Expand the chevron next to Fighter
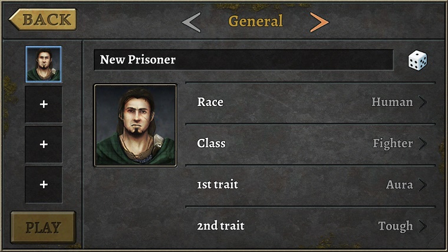448x252 pixels. 423,144
